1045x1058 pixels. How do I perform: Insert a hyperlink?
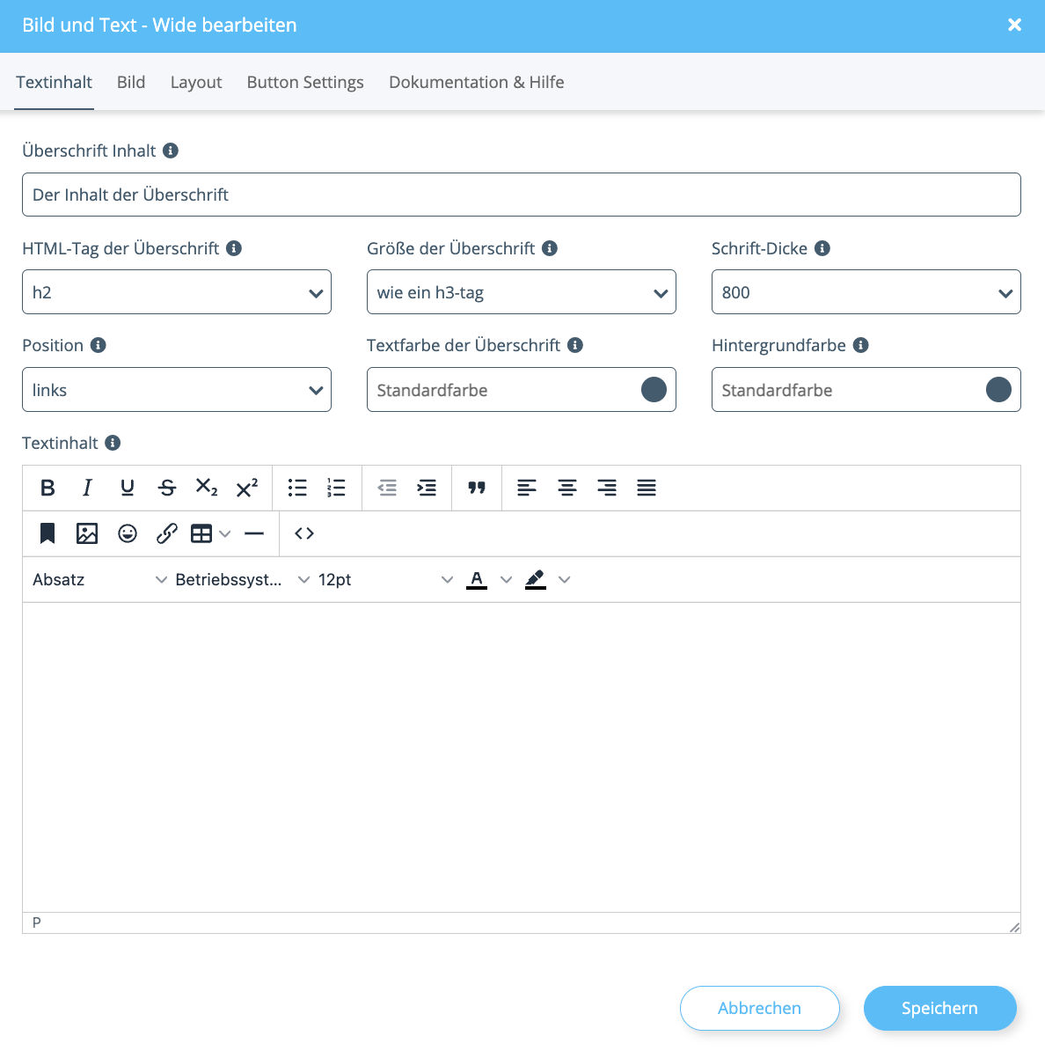click(x=167, y=533)
